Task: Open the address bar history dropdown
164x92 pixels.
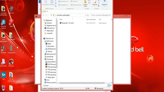Action: pyautogui.click(x=86, y=15)
